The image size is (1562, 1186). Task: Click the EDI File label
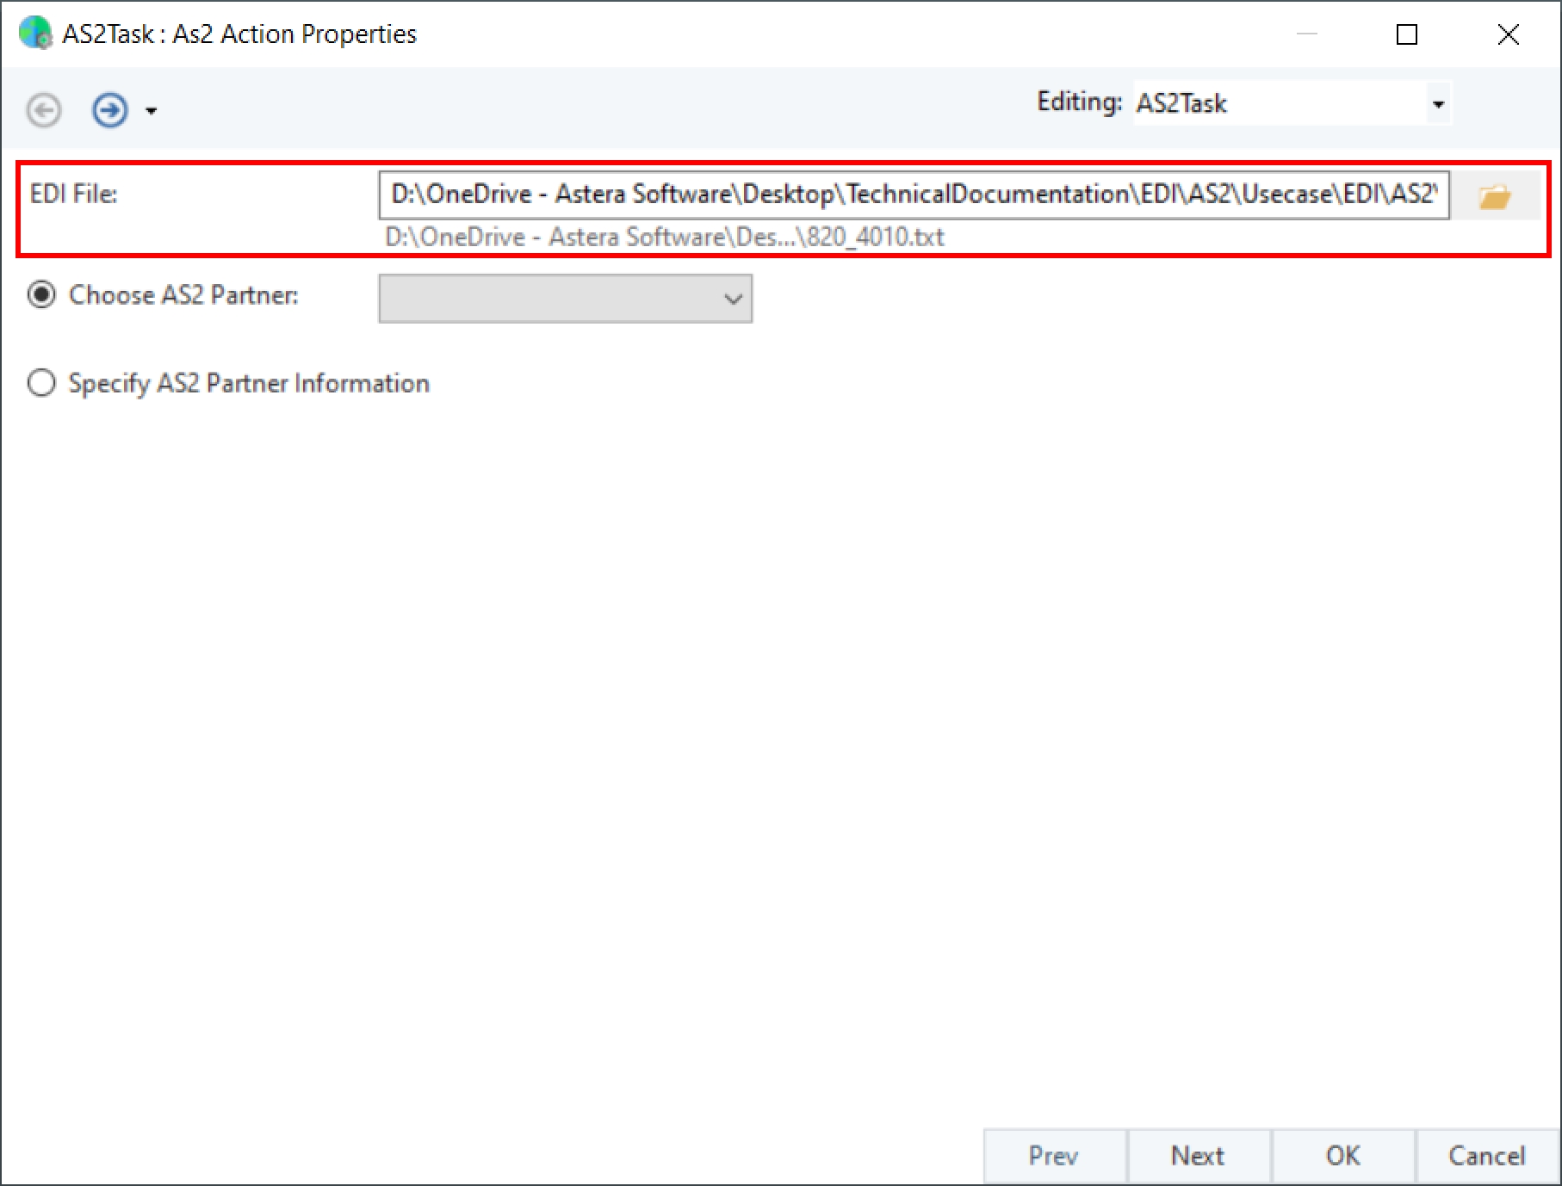pos(73,194)
